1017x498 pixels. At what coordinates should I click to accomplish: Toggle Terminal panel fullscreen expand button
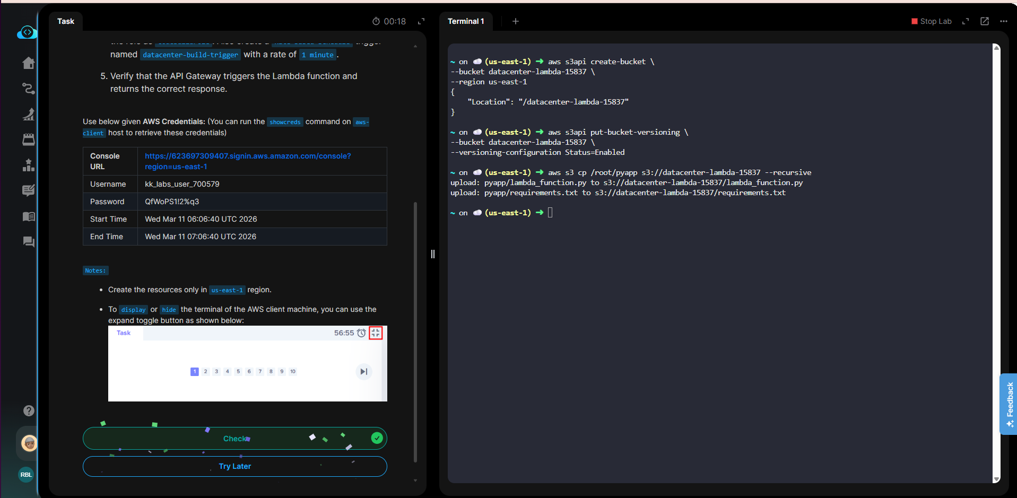coord(966,21)
